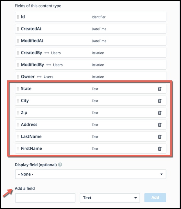This screenshot has width=181, height=209.
Task: Delete the LastName field
Action: tap(160, 137)
